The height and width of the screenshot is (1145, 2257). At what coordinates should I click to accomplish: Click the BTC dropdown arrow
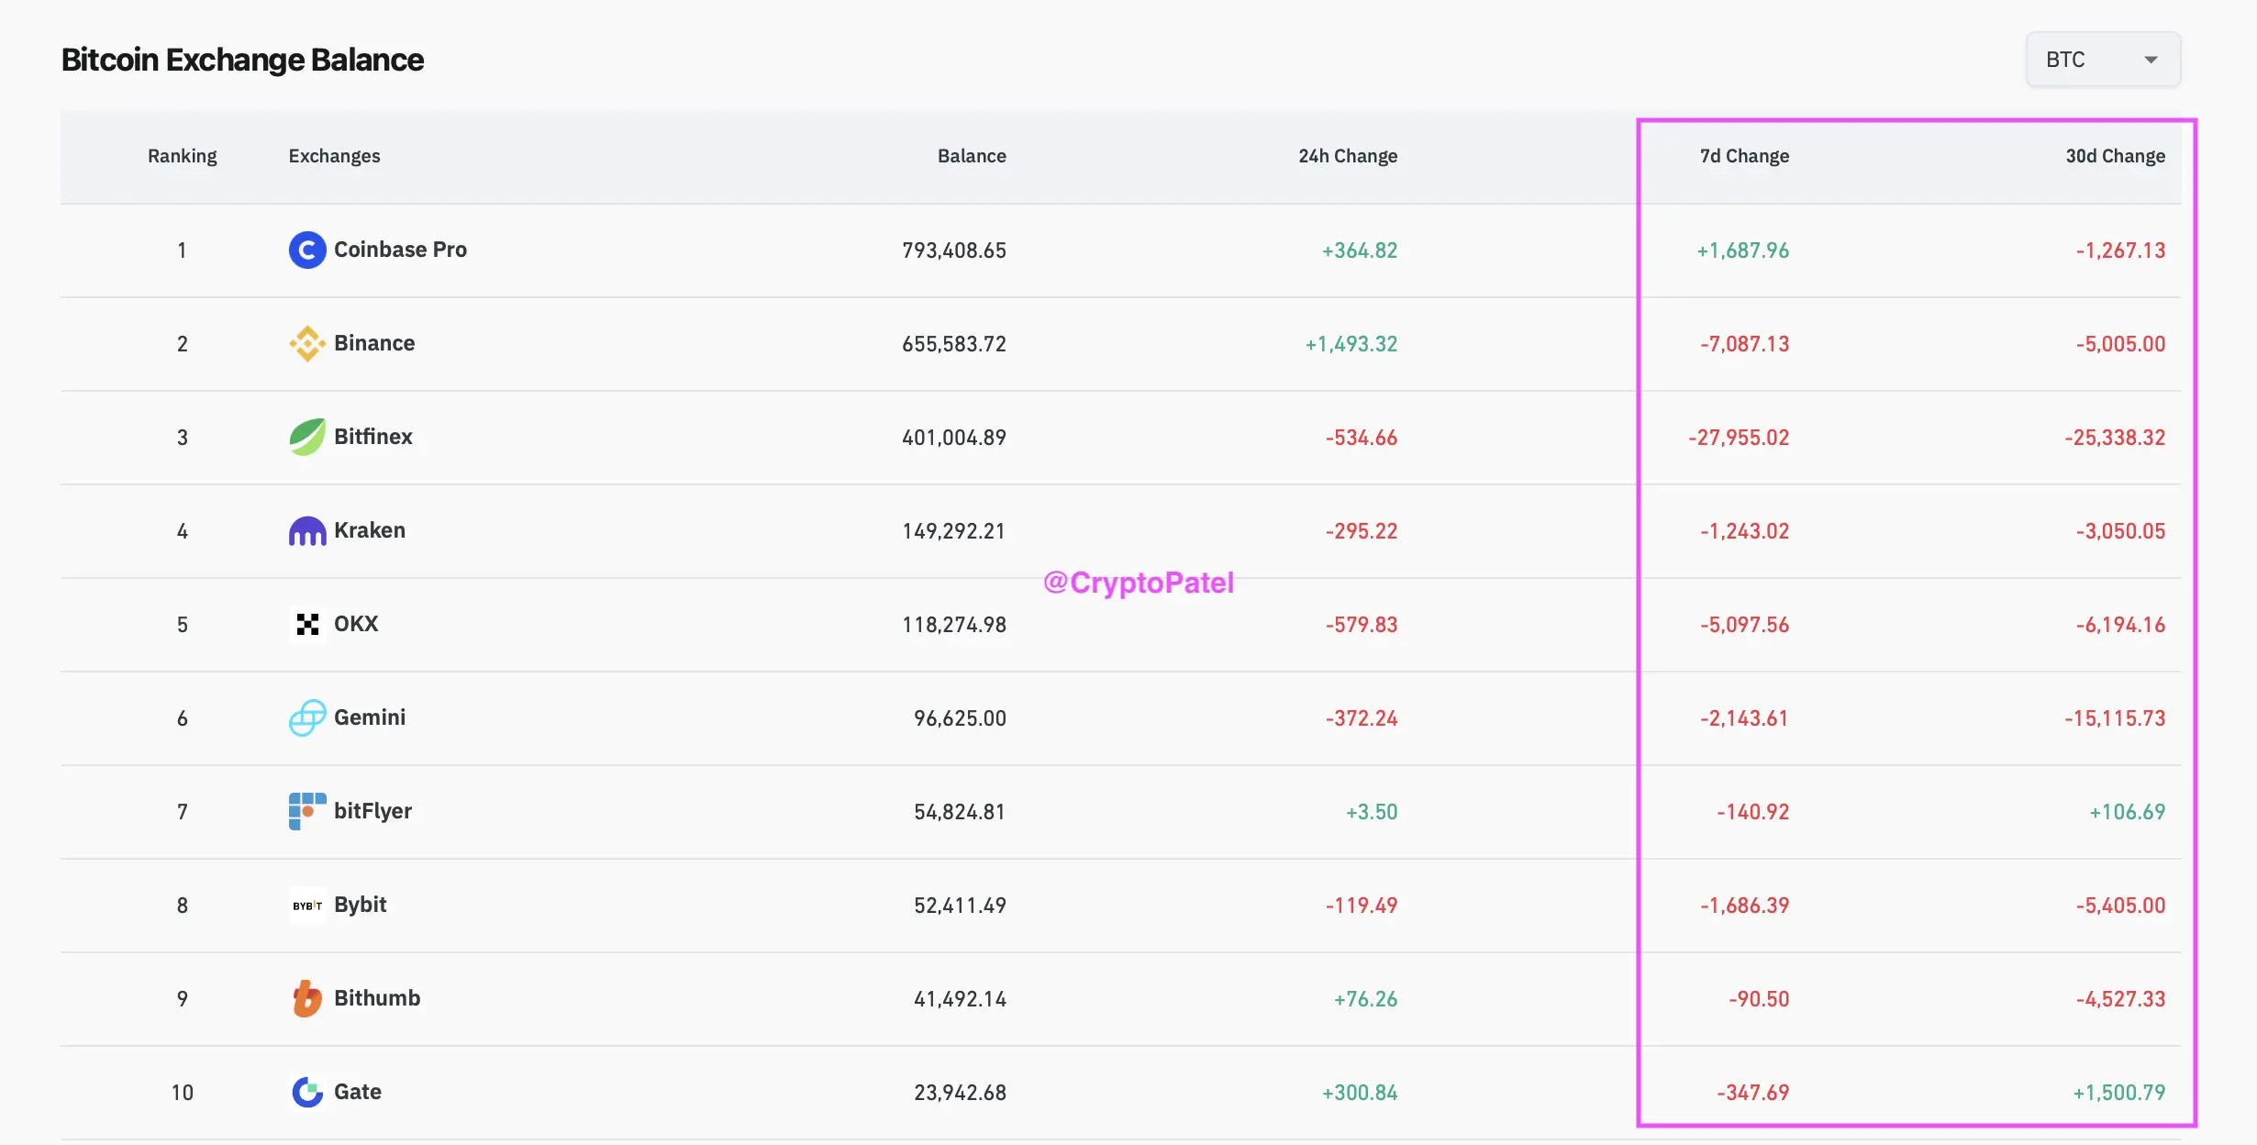(x=2151, y=60)
